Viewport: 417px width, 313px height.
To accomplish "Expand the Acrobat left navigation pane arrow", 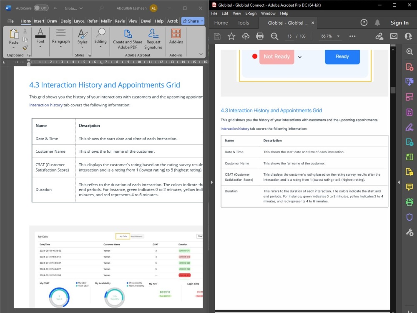I will 212,182.
